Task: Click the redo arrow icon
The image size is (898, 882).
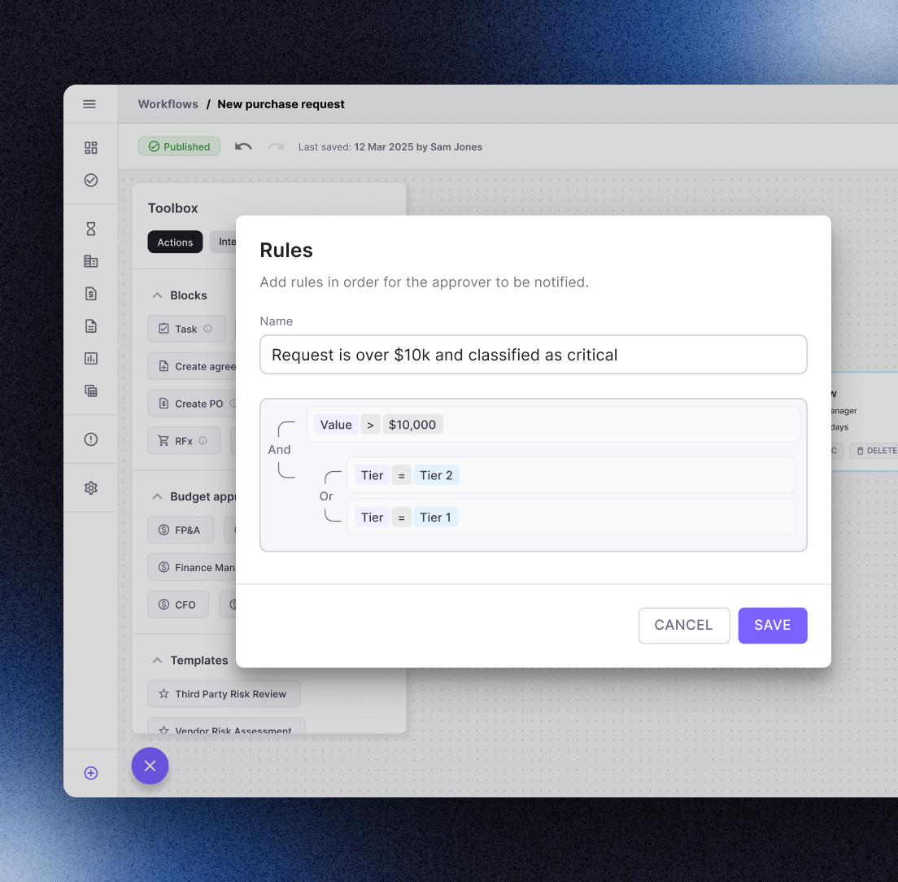Action: click(276, 146)
